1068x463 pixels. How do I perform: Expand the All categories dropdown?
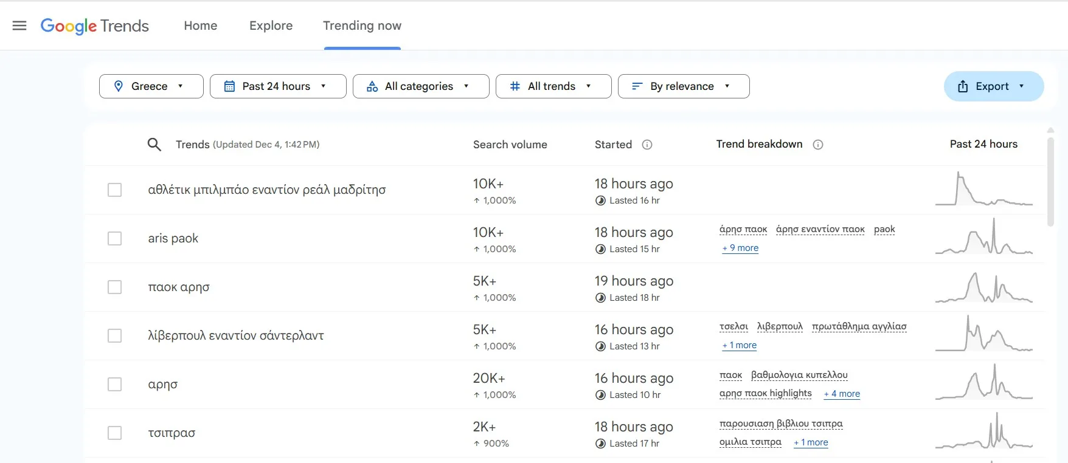click(420, 86)
